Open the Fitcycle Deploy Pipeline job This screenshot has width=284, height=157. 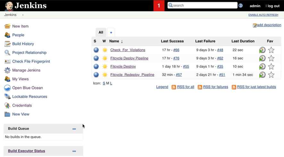pyautogui.click(x=129, y=58)
